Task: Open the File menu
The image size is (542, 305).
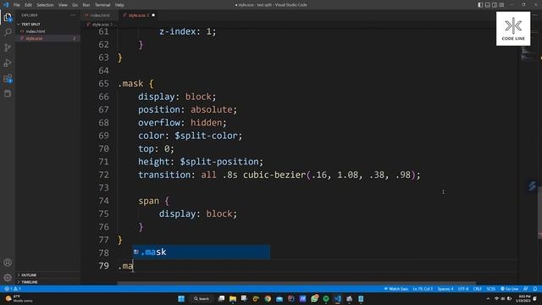Action: click(17, 5)
